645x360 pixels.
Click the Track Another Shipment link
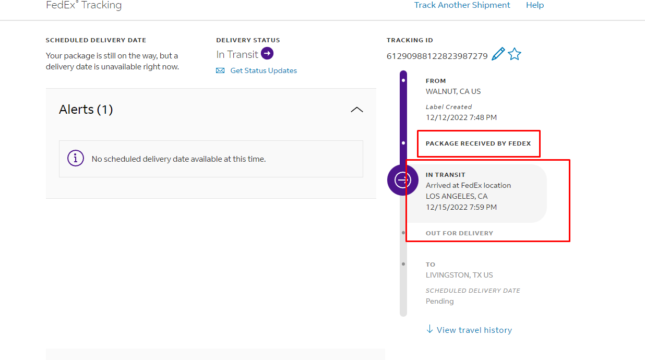(462, 5)
